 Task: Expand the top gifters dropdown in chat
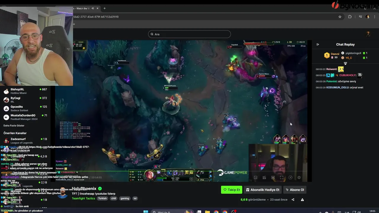pos(345,63)
